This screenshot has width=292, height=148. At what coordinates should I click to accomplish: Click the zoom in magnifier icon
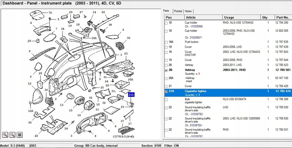(5, 135)
